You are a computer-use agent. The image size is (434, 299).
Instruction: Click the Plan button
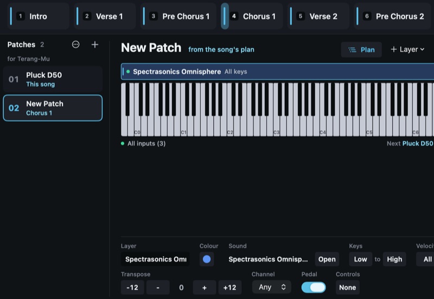361,50
